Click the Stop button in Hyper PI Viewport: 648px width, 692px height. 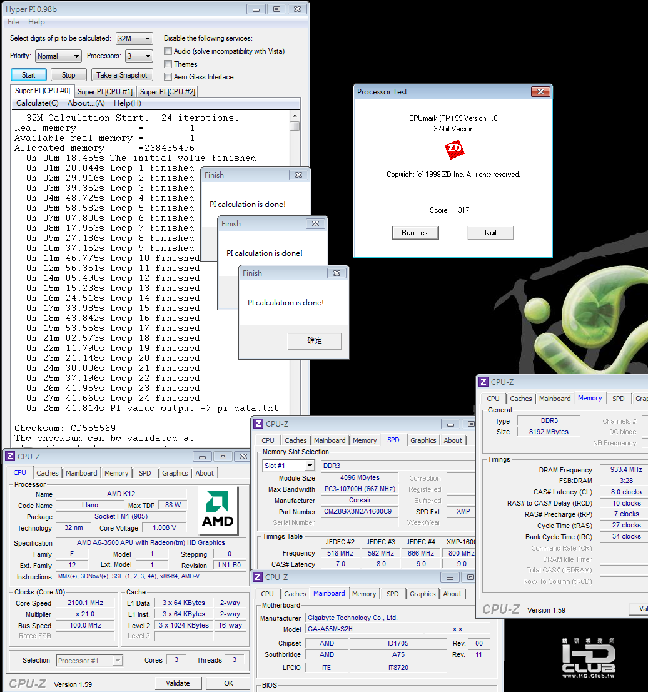click(68, 74)
